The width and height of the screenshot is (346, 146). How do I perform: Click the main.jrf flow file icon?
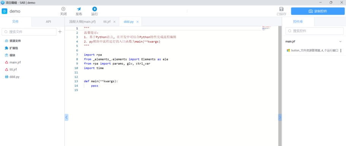[x=6, y=62]
